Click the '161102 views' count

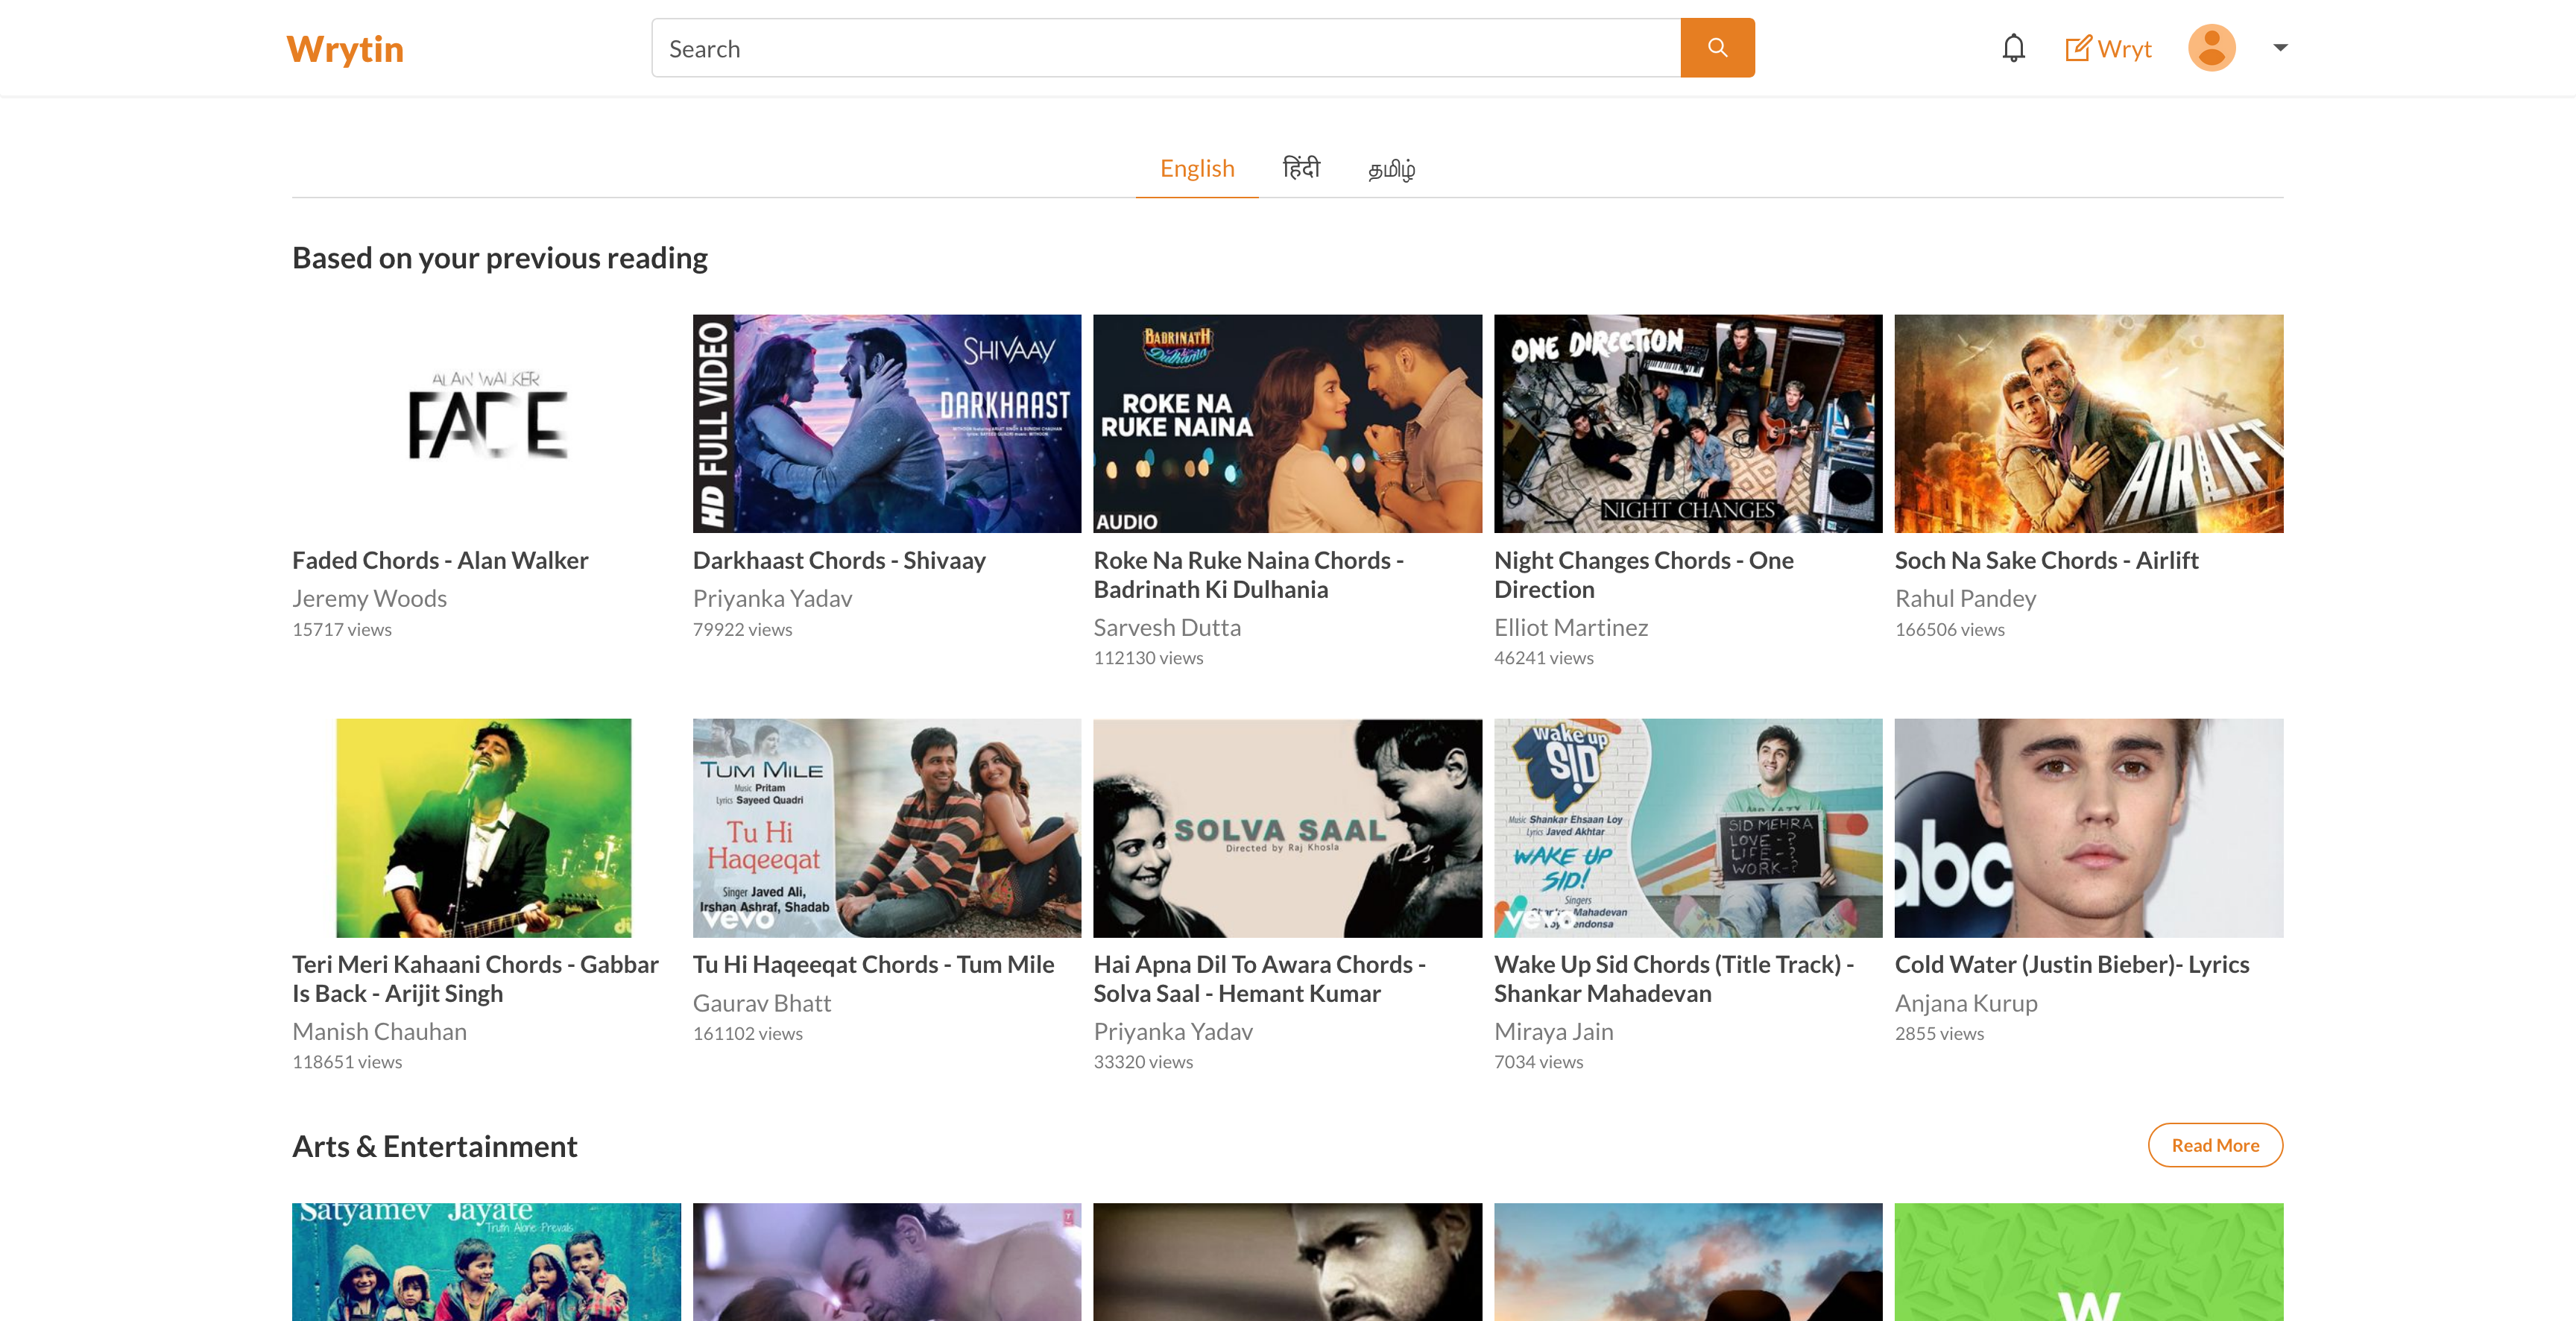[748, 1033]
